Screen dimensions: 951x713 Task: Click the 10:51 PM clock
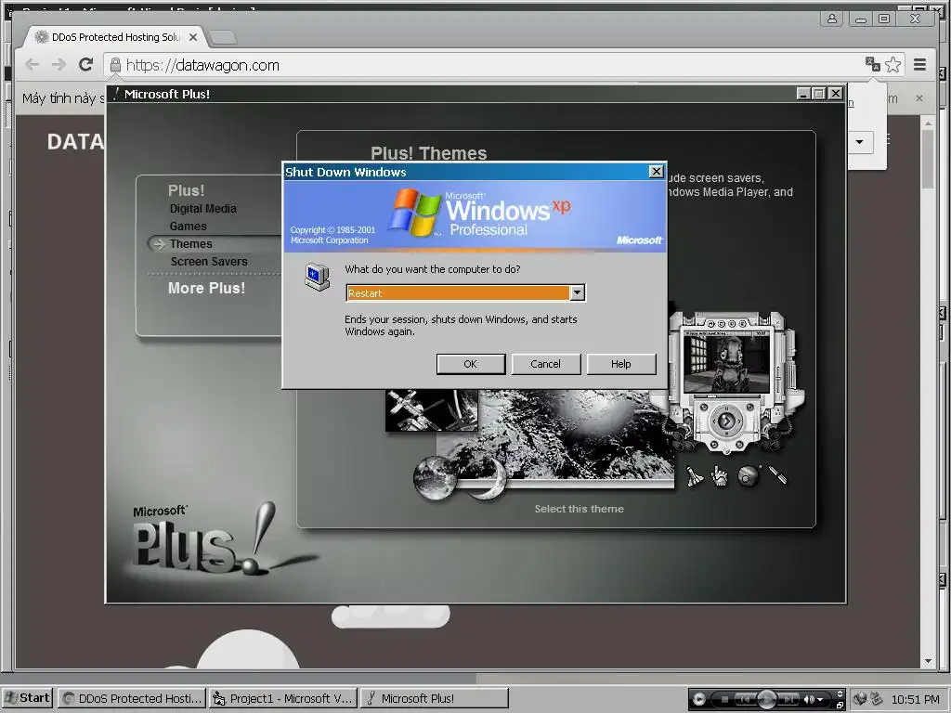(x=915, y=699)
